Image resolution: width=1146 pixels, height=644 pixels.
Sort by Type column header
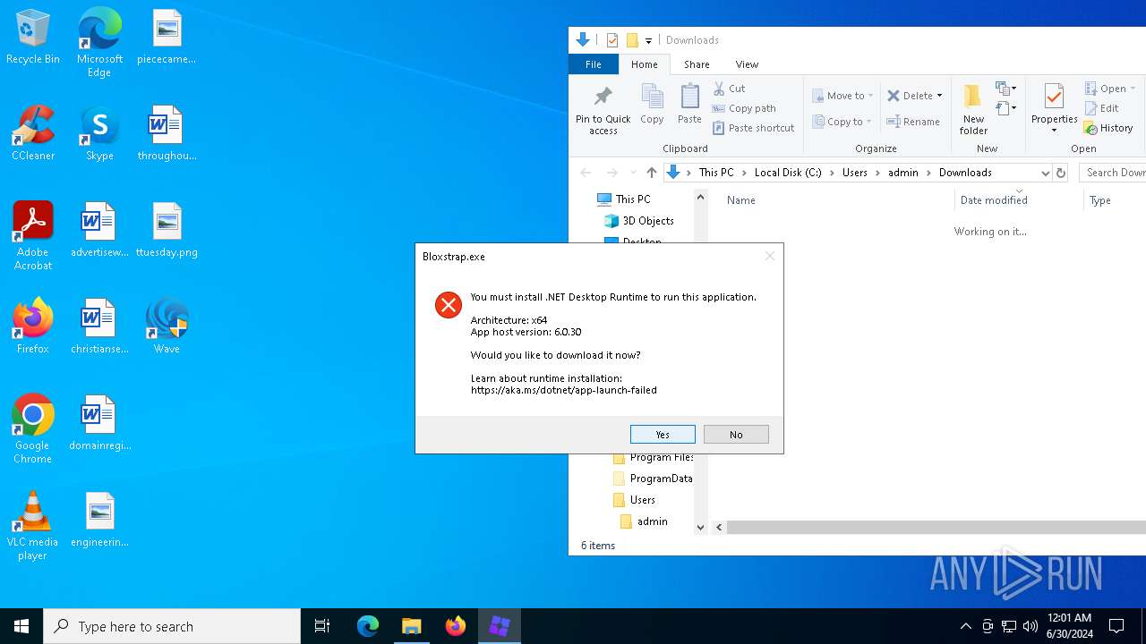coord(1100,200)
